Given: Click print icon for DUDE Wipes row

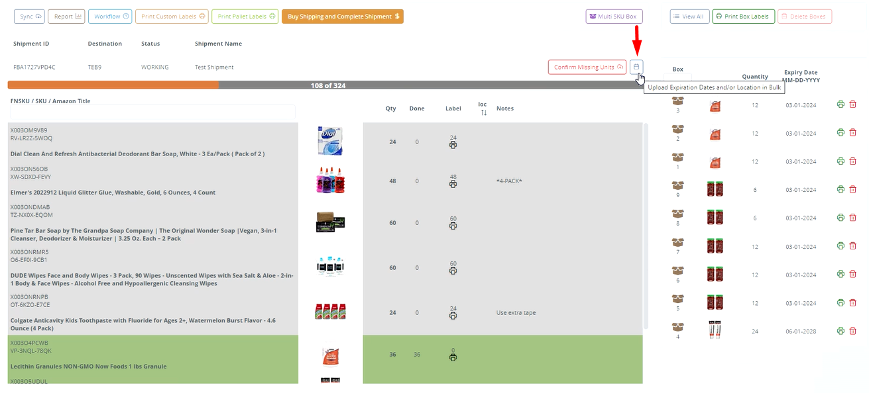Looking at the screenshot, I should (453, 271).
